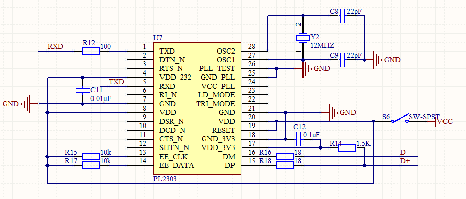Click the PLL_TEST pin name

click(217, 68)
